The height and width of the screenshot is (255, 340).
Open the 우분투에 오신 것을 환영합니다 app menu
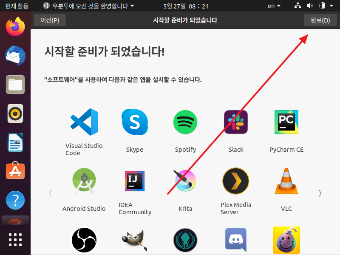pos(88,6)
